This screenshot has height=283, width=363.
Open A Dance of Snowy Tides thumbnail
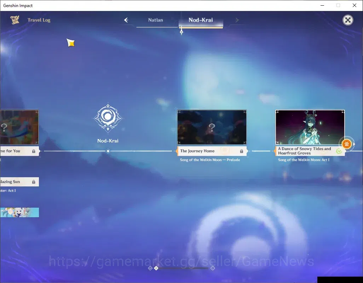[x=310, y=127]
